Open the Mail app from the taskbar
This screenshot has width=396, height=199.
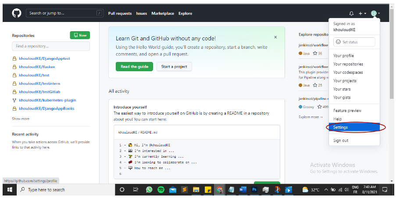173,190
